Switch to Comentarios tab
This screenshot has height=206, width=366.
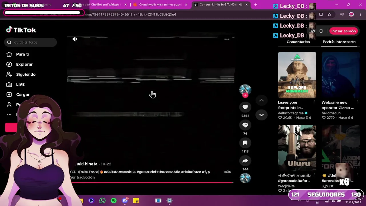click(x=298, y=42)
